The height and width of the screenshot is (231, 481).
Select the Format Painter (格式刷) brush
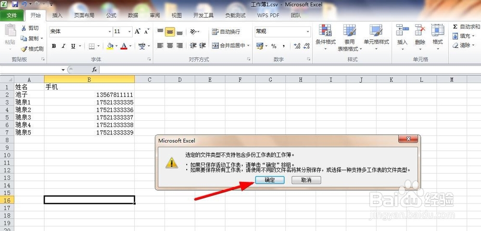24,49
